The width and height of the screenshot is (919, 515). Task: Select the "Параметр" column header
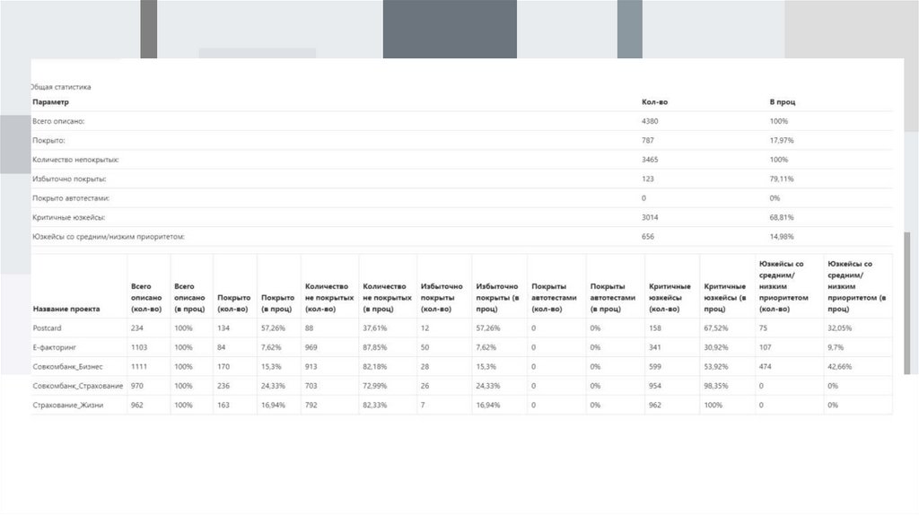50,102
